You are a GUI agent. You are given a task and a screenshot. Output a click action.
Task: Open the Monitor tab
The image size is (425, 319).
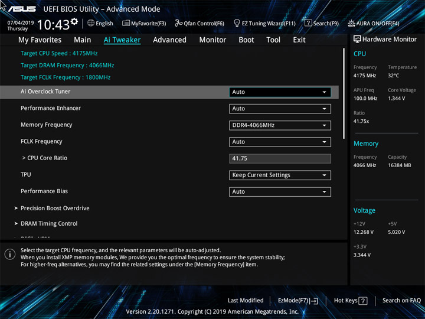tap(212, 40)
